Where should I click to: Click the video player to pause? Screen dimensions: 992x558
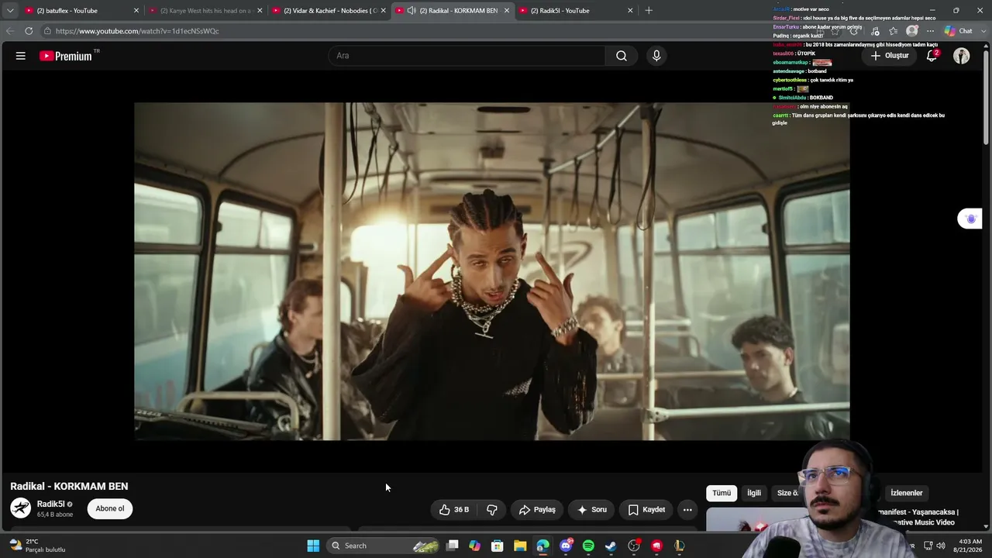tap(492, 271)
